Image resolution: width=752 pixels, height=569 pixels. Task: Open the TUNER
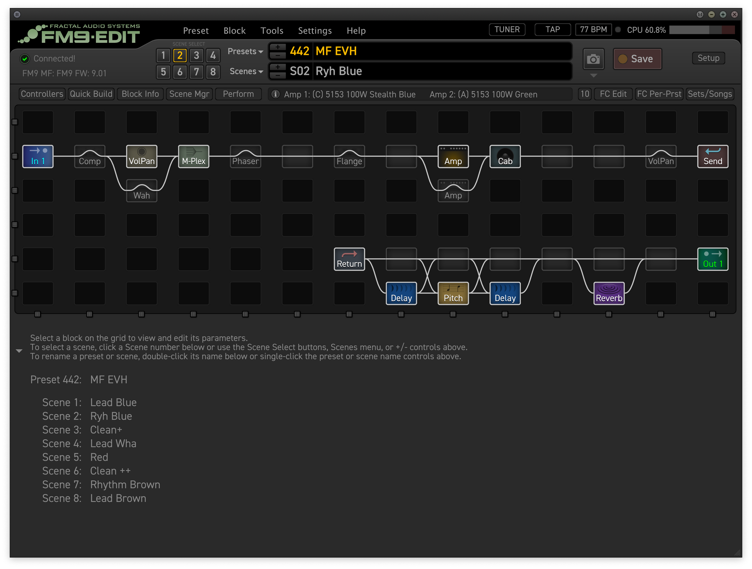pos(507,30)
